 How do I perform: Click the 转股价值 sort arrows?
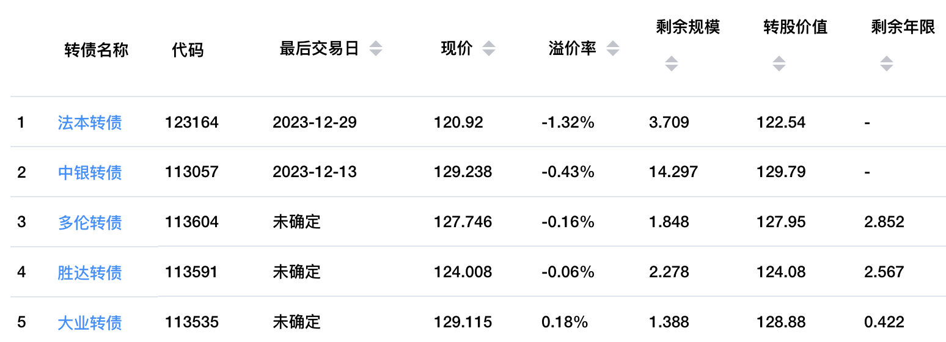point(779,64)
